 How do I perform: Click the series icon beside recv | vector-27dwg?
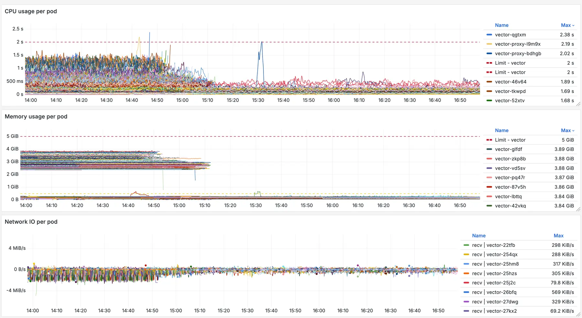tap(466, 302)
